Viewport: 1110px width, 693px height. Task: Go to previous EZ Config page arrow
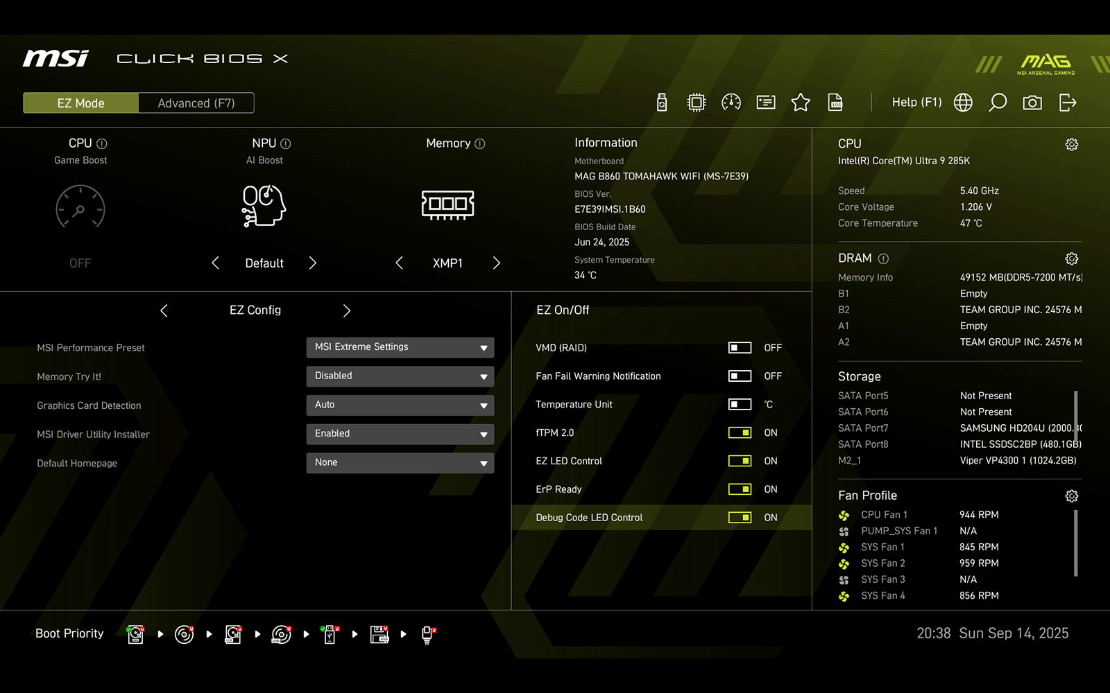tap(164, 311)
